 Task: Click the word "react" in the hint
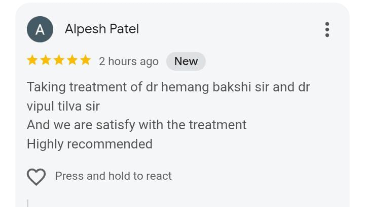pos(159,176)
